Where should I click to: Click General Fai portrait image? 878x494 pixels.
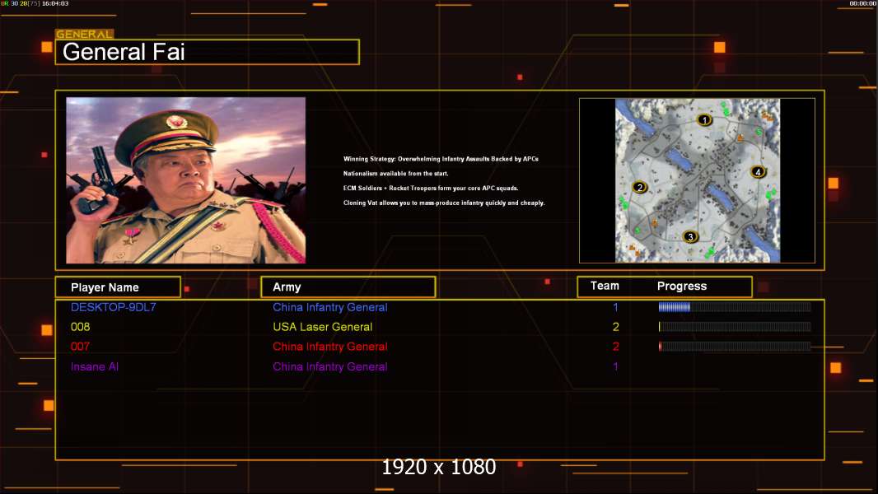click(x=186, y=180)
